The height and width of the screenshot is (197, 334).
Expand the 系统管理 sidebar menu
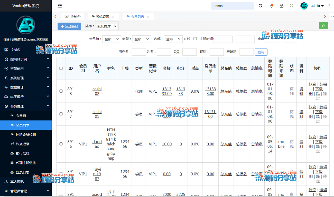[x=26, y=78]
